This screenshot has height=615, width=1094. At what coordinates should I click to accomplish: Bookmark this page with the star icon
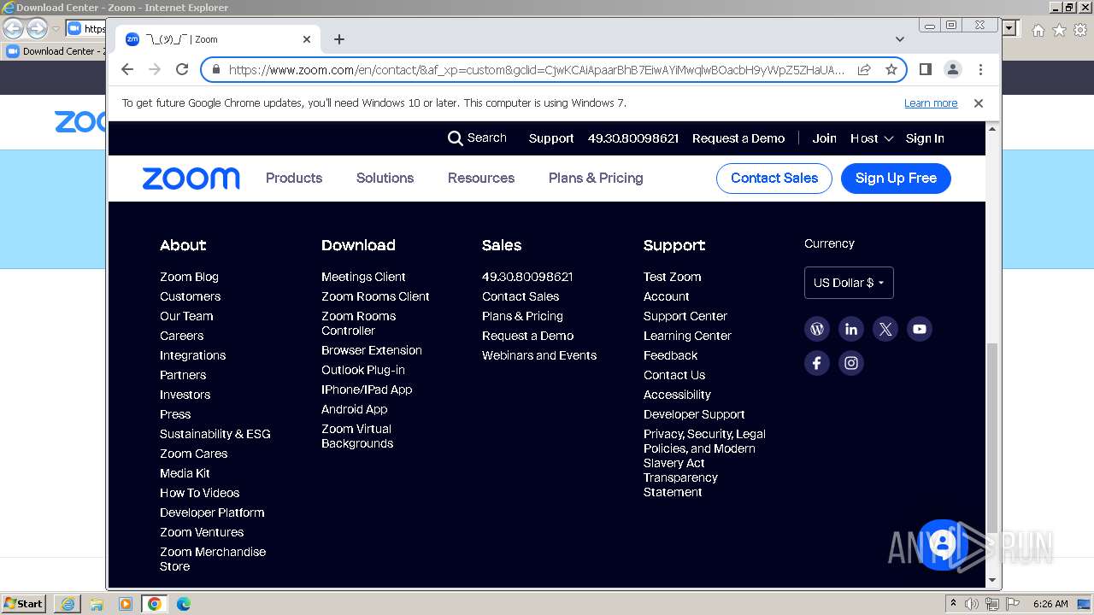point(891,69)
